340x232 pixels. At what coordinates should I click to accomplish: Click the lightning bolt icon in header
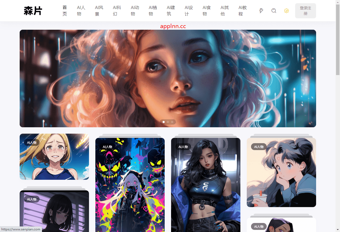tap(261, 11)
